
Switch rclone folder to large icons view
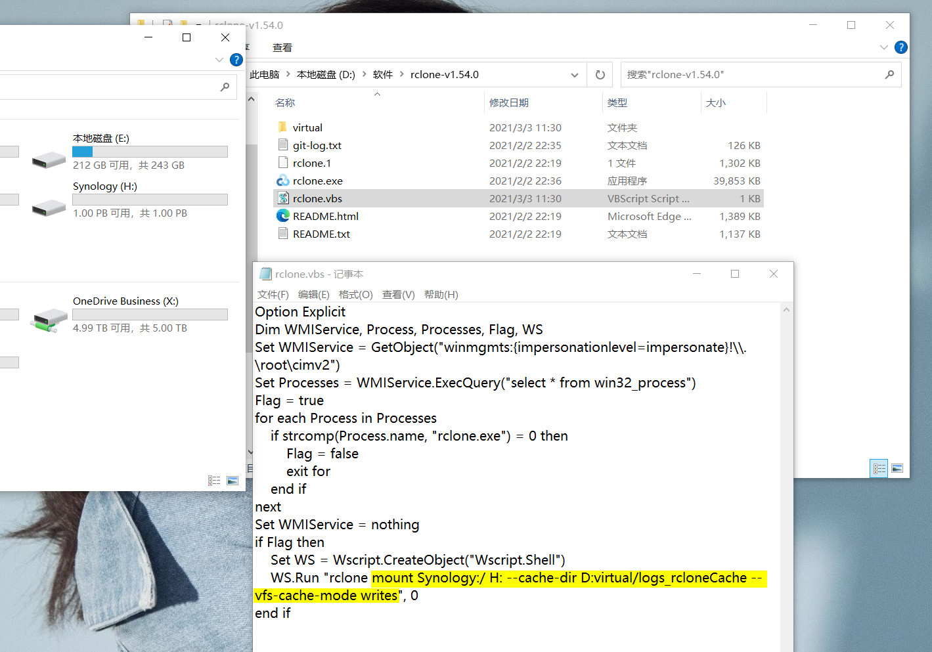tap(897, 468)
